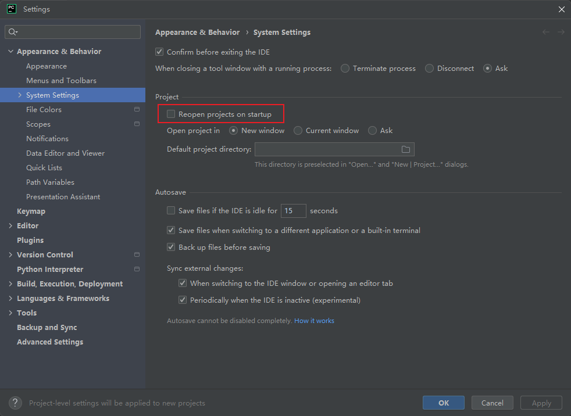Click the folder browse icon in Default project directory

406,149
